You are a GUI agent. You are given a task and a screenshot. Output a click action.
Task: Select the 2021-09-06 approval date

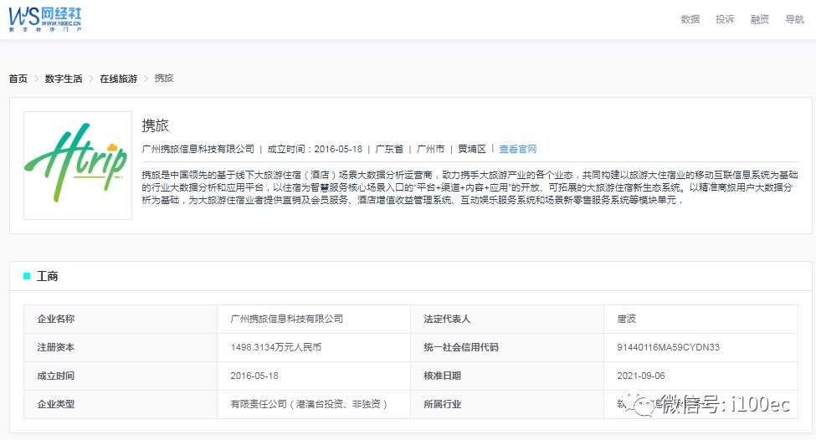coord(641,376)
